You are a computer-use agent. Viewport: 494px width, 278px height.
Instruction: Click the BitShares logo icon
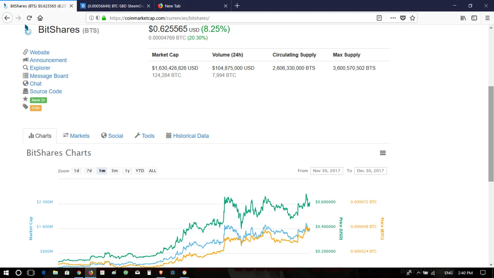click(x=28, y=30)
